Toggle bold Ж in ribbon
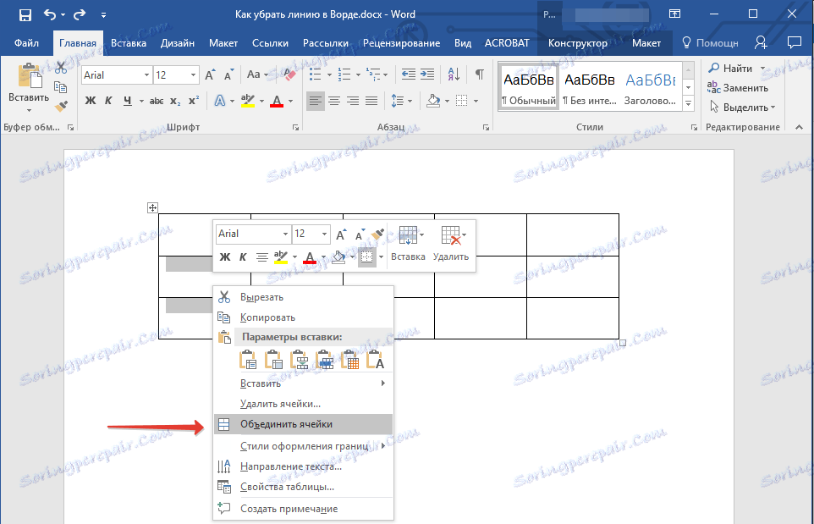Image resolution: width=814 pixels, height=524 pixels. [x=91, y=101]
